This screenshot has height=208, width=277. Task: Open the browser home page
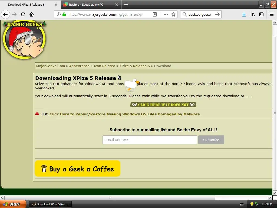32,14
